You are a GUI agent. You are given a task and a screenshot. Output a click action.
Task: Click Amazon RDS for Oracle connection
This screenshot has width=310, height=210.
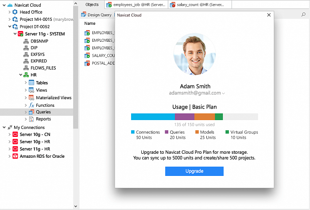[x=42, y=156]
